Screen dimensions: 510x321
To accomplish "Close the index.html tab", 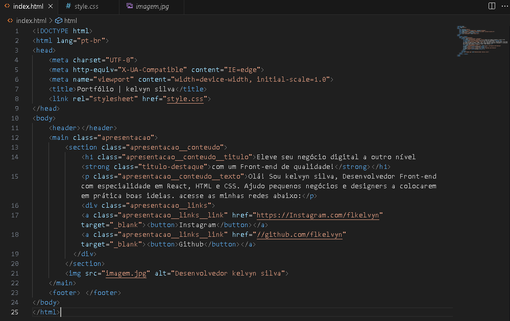I will pyautogui.click(x=51, y=6).
